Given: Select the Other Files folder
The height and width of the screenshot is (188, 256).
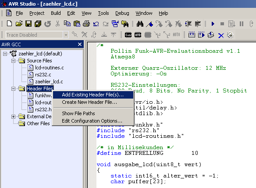Looking at the screenshot, I should click(x=38, y=123).
